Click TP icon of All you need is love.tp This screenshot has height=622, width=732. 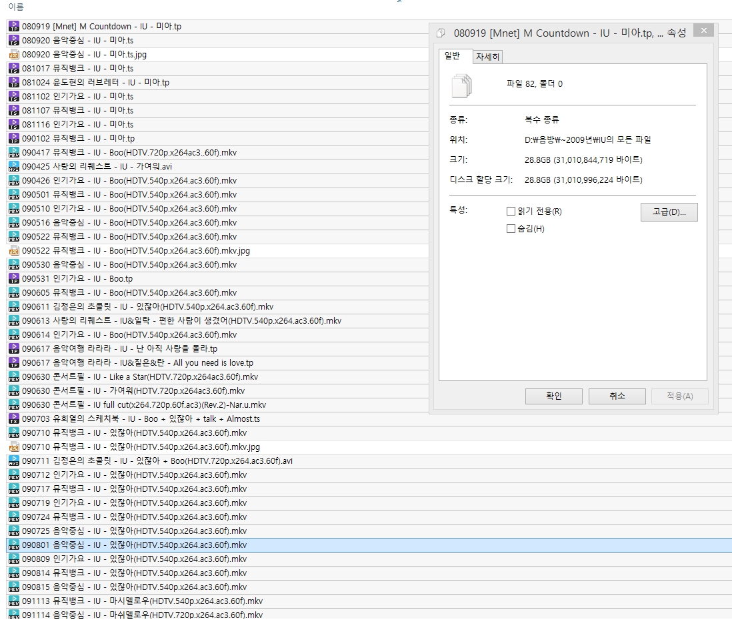14,362
